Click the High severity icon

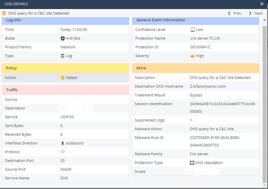[192, 56]
